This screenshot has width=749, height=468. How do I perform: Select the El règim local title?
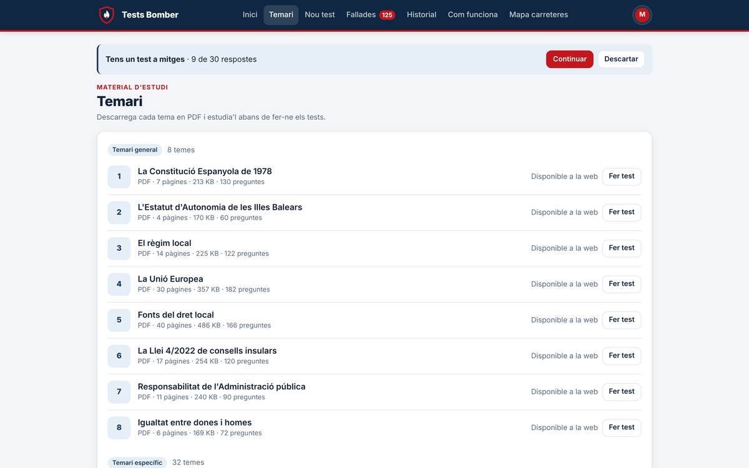[x=165, y=243]
